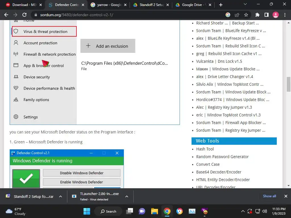The width and height of the screenshot is (291, 218).
Task: Click the Google account icon in address bar
Action: click(228, 15)
